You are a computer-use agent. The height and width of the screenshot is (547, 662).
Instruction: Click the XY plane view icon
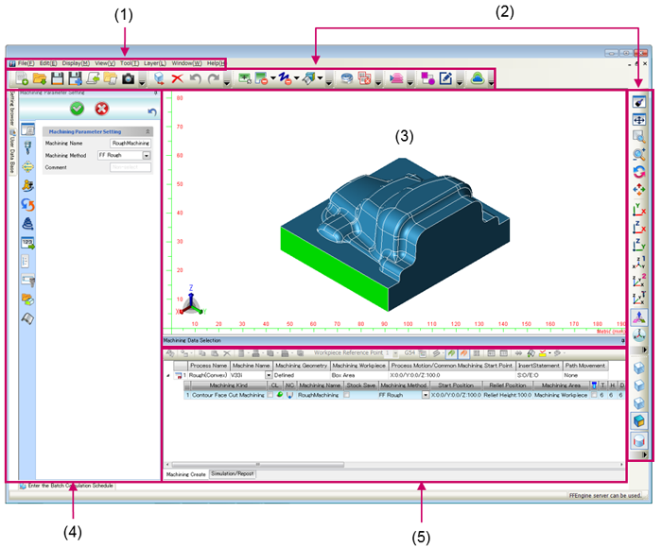638,210
